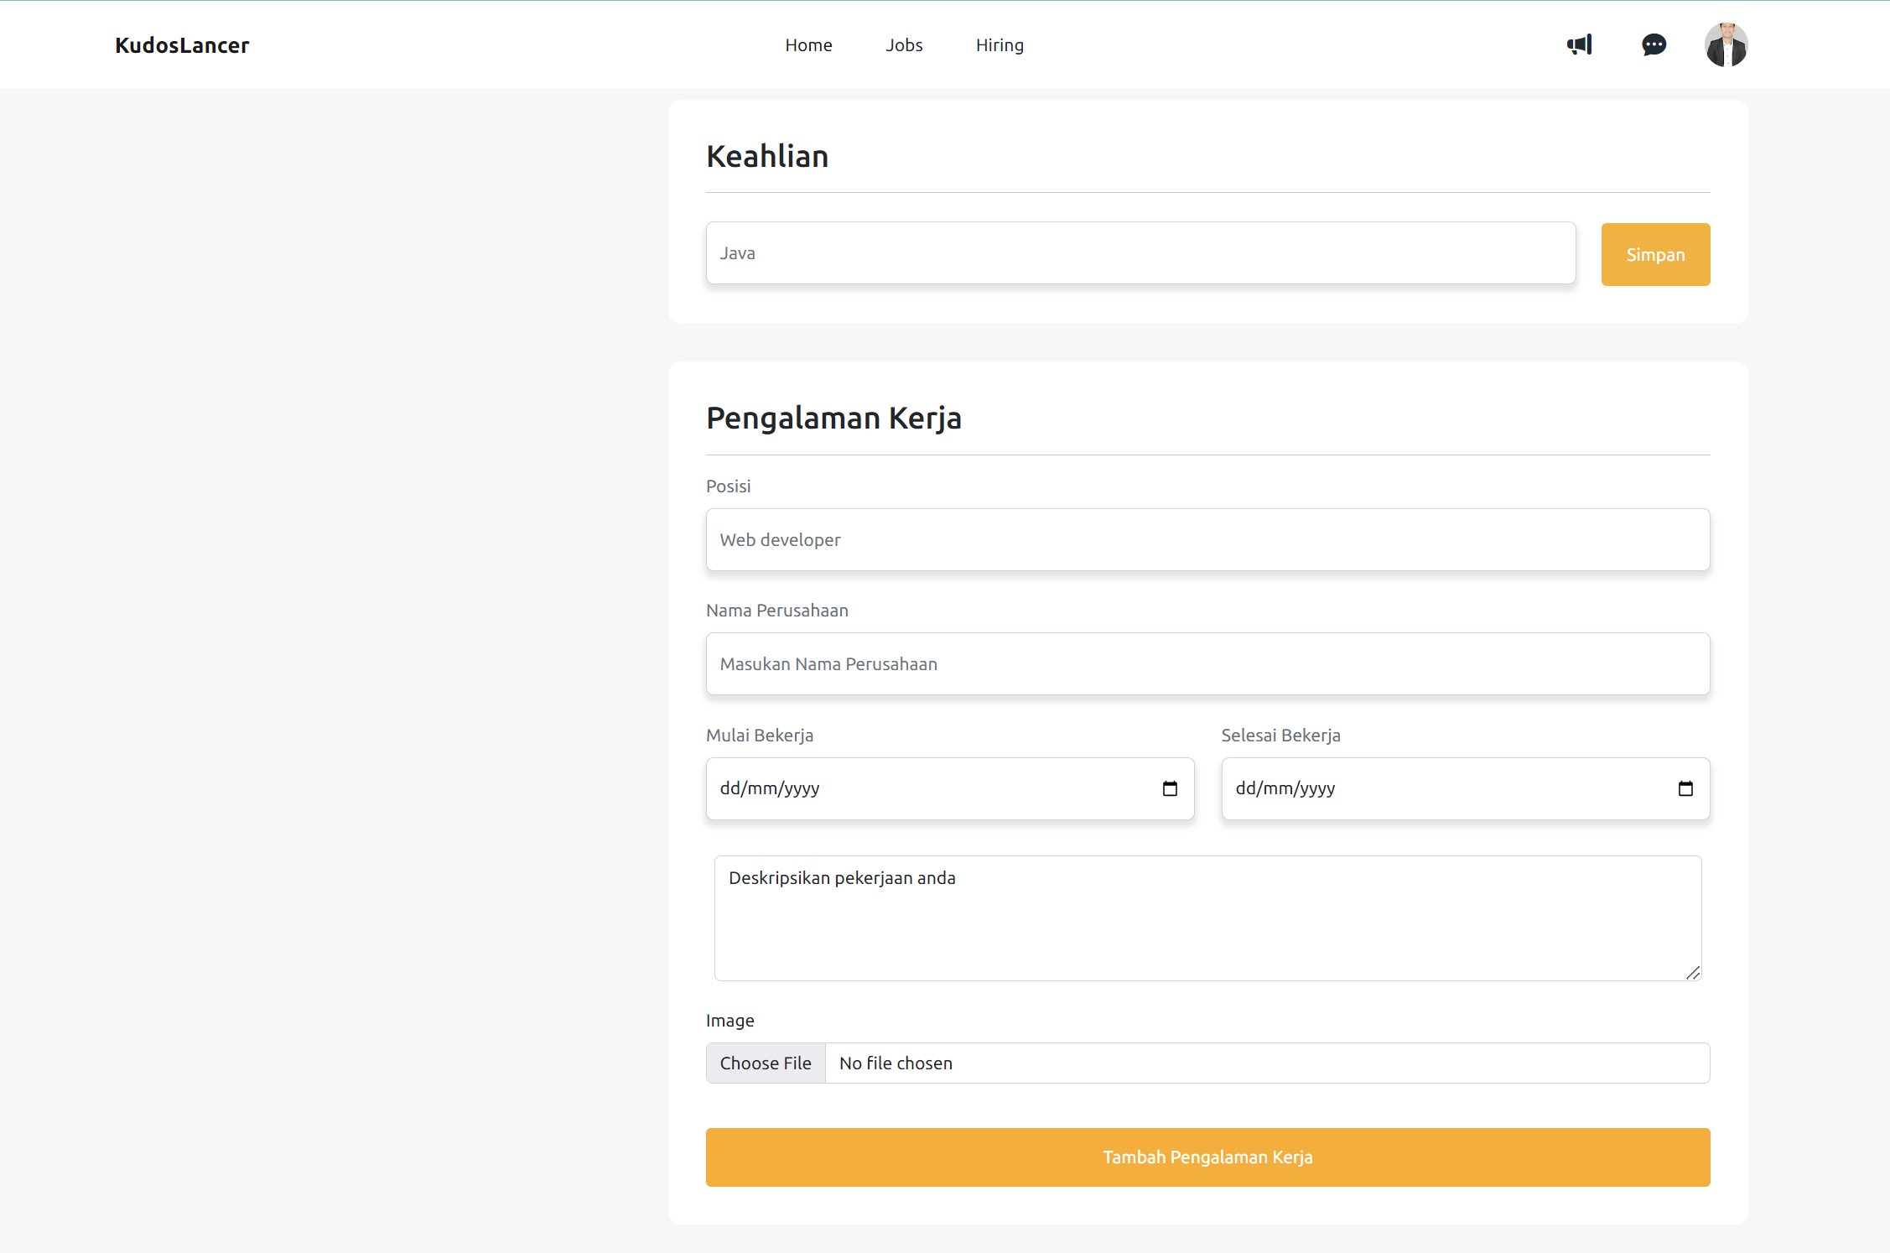Click the Masukan Nama Perusahaan field
Viewport: 1890px width, 1253px height.
coord(1207,663)
